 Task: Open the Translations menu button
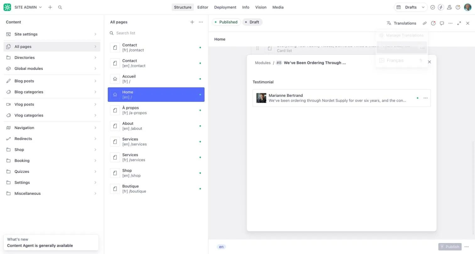point(401,23)
